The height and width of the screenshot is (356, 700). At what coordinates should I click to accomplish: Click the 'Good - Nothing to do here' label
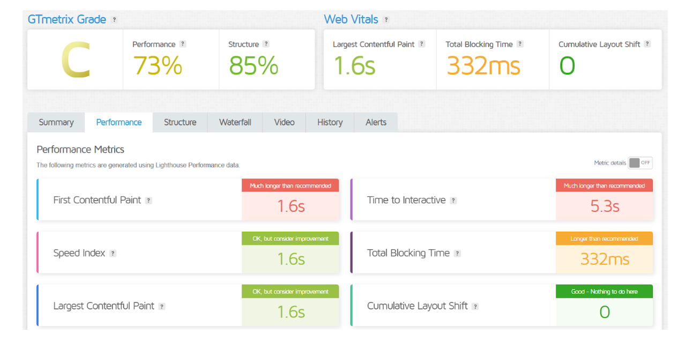click(605, 292)
